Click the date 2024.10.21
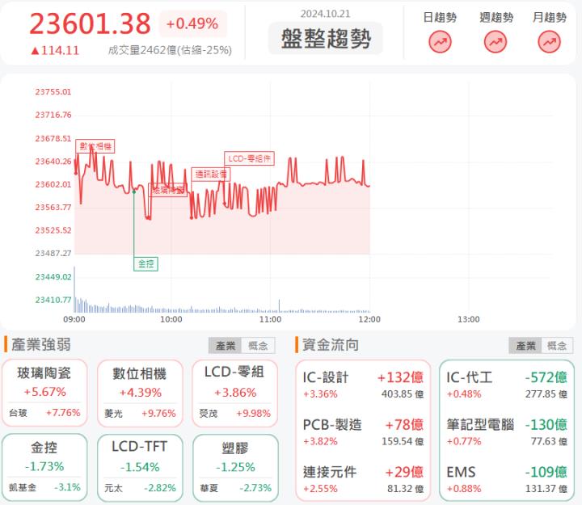This screenshot has width=582, height=505. pyautogui.click(x=325, y=14)
